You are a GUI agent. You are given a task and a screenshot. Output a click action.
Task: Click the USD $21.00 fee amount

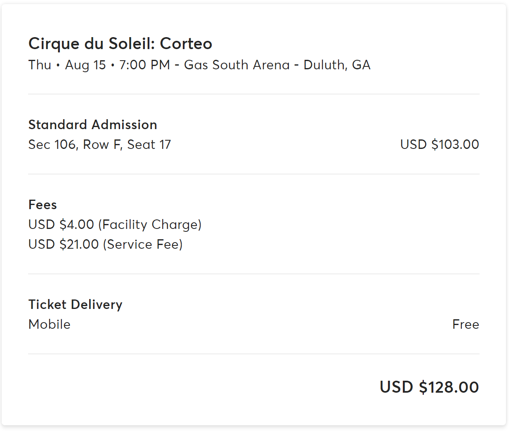coord(64,244)
